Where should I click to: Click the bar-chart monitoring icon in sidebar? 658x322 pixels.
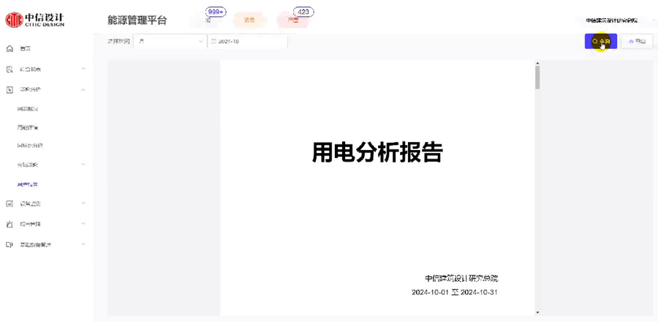point(10,203)
